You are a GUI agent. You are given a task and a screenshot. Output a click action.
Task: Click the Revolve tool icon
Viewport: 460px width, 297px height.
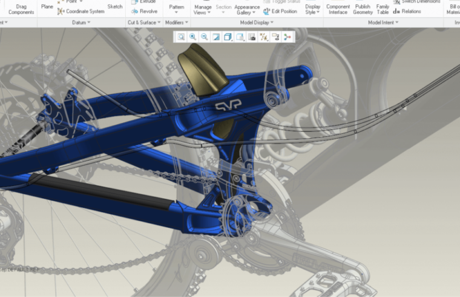click(x=134, y=12)
